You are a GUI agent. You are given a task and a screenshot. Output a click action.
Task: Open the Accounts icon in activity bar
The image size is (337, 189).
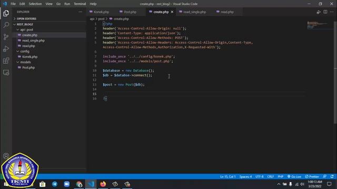[x=6, y=156]
